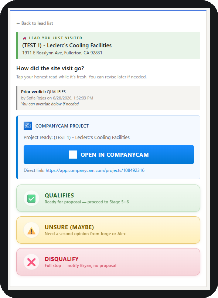The height and width of the screenshot is (298, 218).
Task: Click the white square icon on CompanyCam button
Action: (x=73, y=155)
